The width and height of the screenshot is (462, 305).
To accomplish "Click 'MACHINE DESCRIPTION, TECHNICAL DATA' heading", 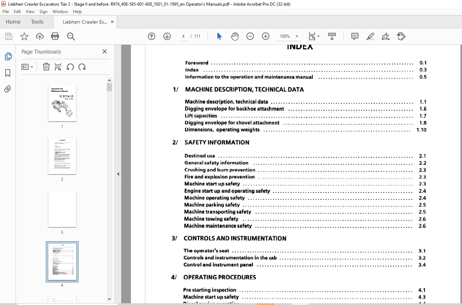I will click(x=244, y=90).
